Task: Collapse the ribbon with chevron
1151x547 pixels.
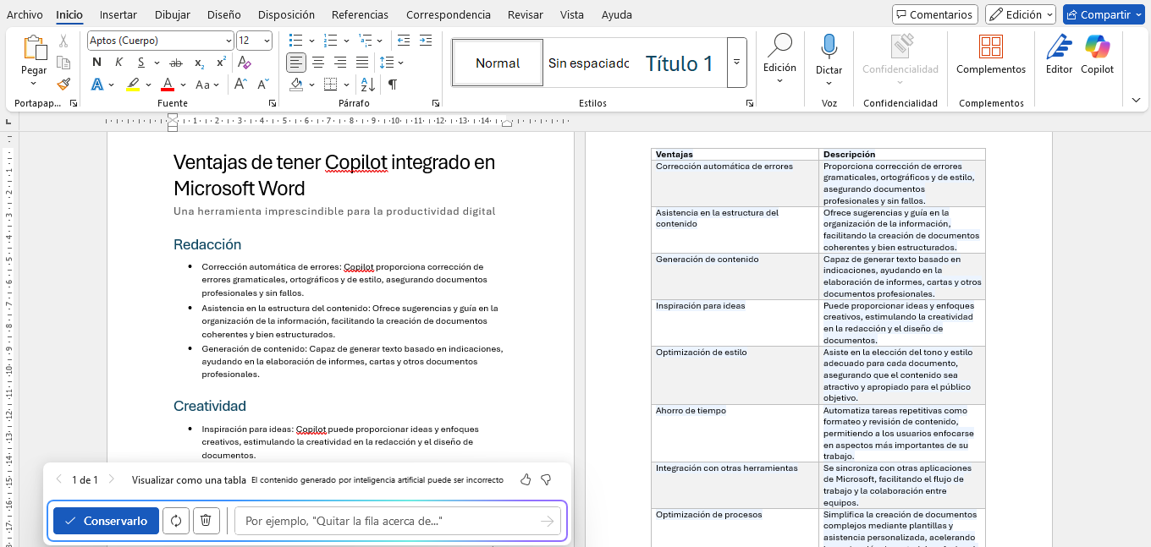Action: (1136, 100)
